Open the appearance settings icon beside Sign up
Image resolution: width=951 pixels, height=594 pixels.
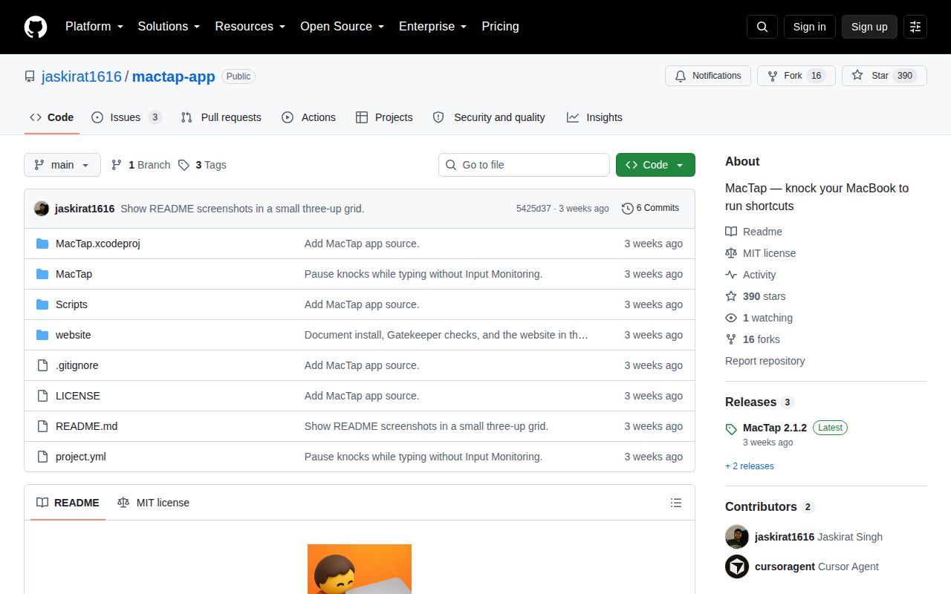915,27
